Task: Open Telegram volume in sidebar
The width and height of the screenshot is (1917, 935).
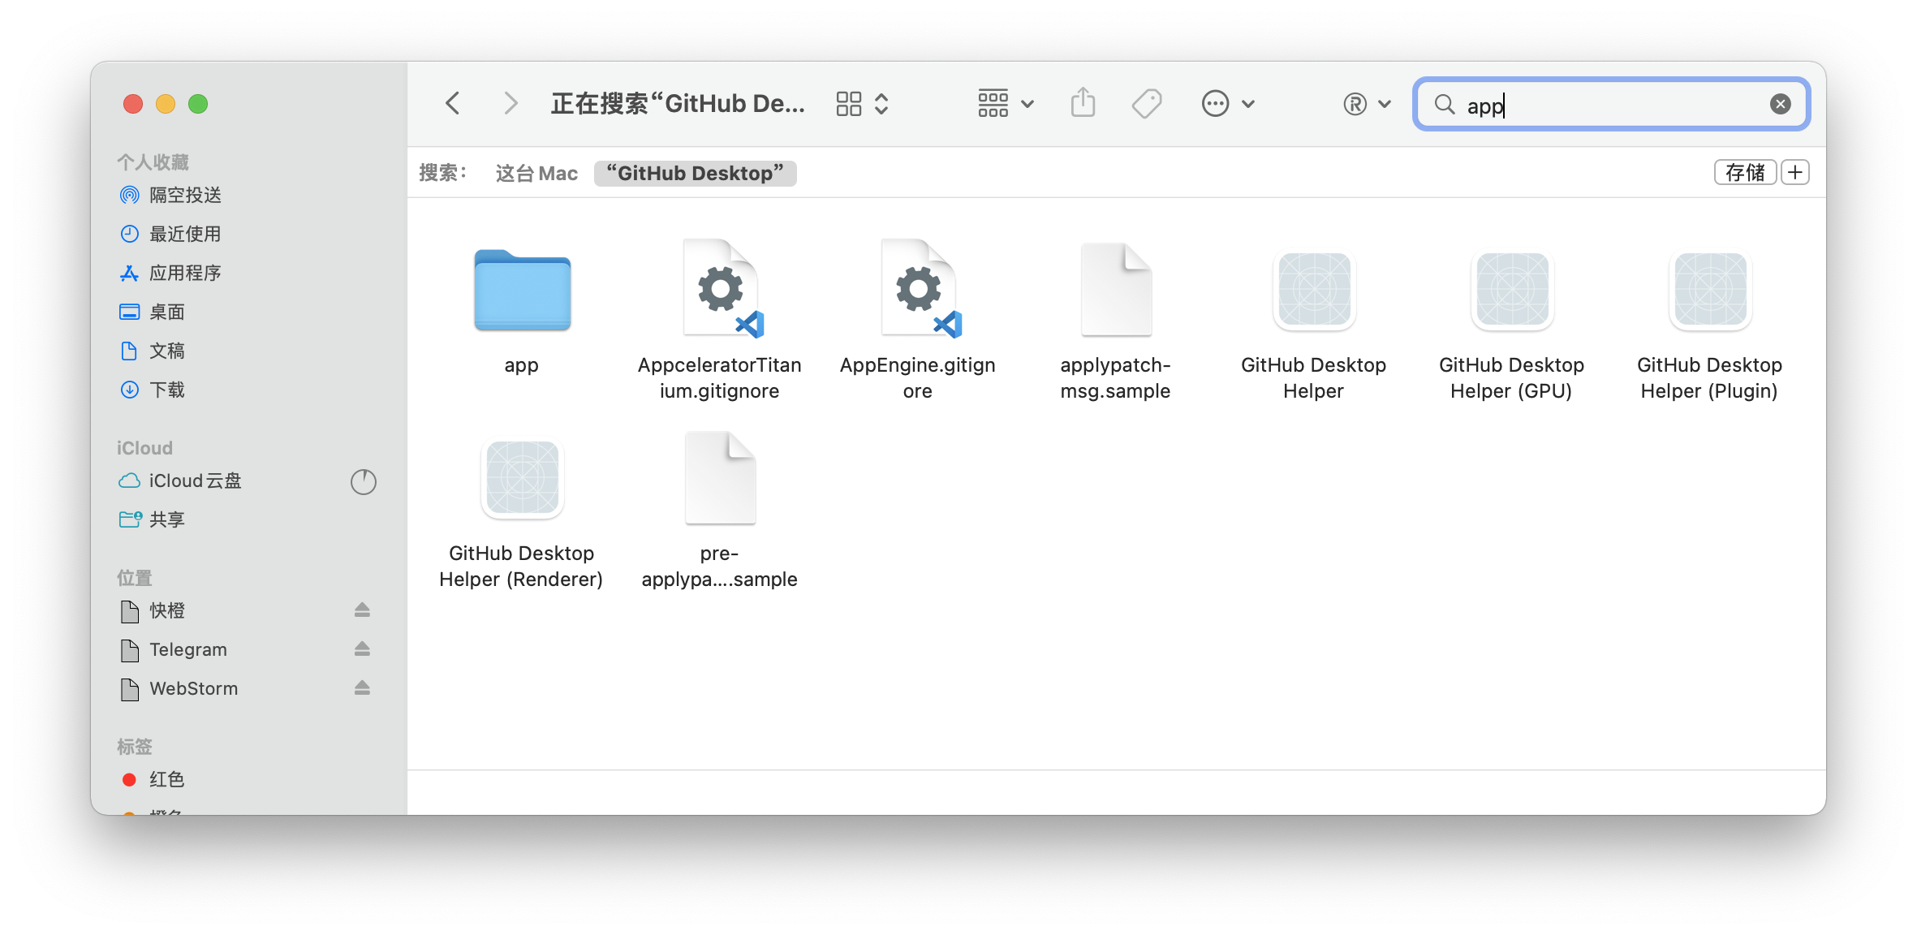Action: [188, 649]
